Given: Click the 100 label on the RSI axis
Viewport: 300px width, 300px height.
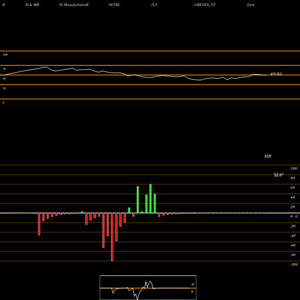Looking at the screenshot, I should pyautogui.click(x=5, y=55).
